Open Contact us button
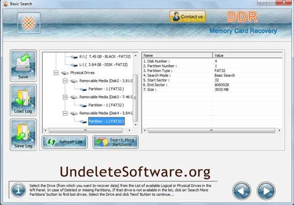The image size is (294, 205). (x=188, y=17)
